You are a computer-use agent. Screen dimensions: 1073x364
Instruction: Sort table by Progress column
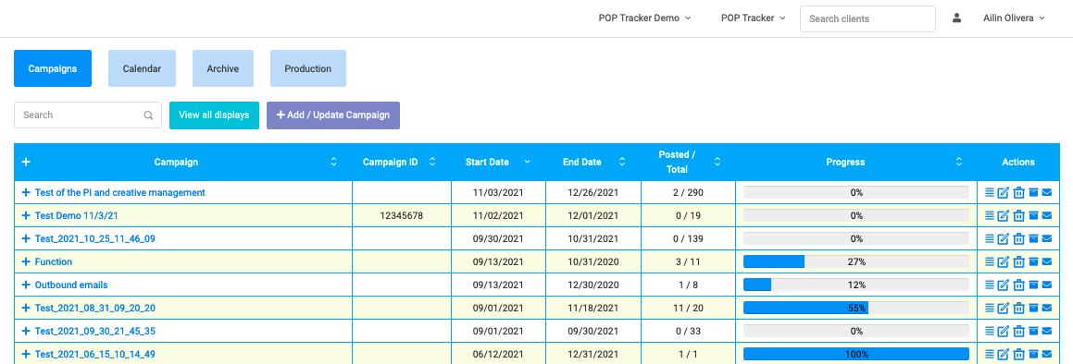click(959, 163)
